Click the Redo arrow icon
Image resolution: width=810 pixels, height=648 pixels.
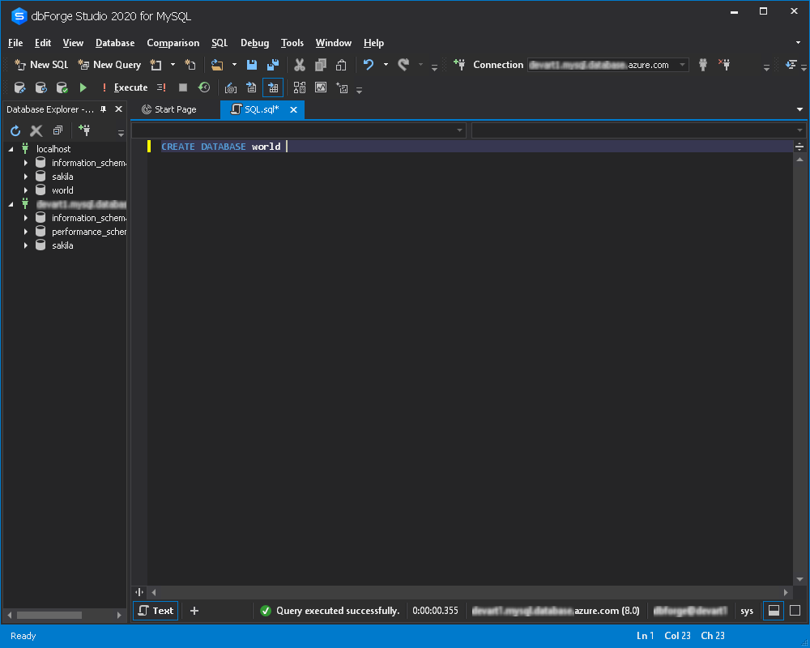pos(403,65)
